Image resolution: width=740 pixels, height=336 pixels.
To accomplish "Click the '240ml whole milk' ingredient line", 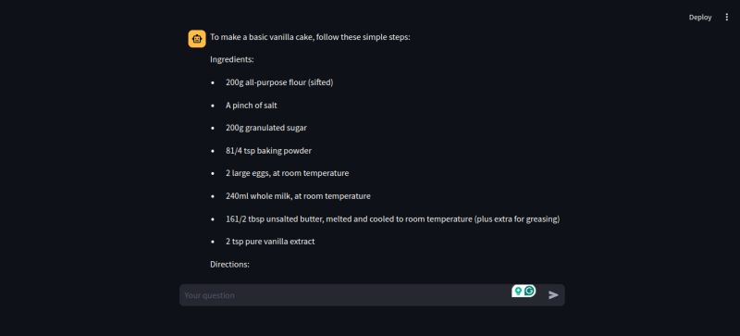I will pyautogui.click(x=298, y=195).
